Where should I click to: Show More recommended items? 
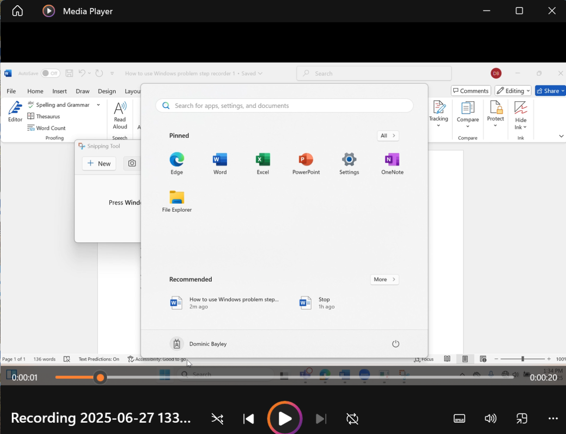click(x=384, y=279)
